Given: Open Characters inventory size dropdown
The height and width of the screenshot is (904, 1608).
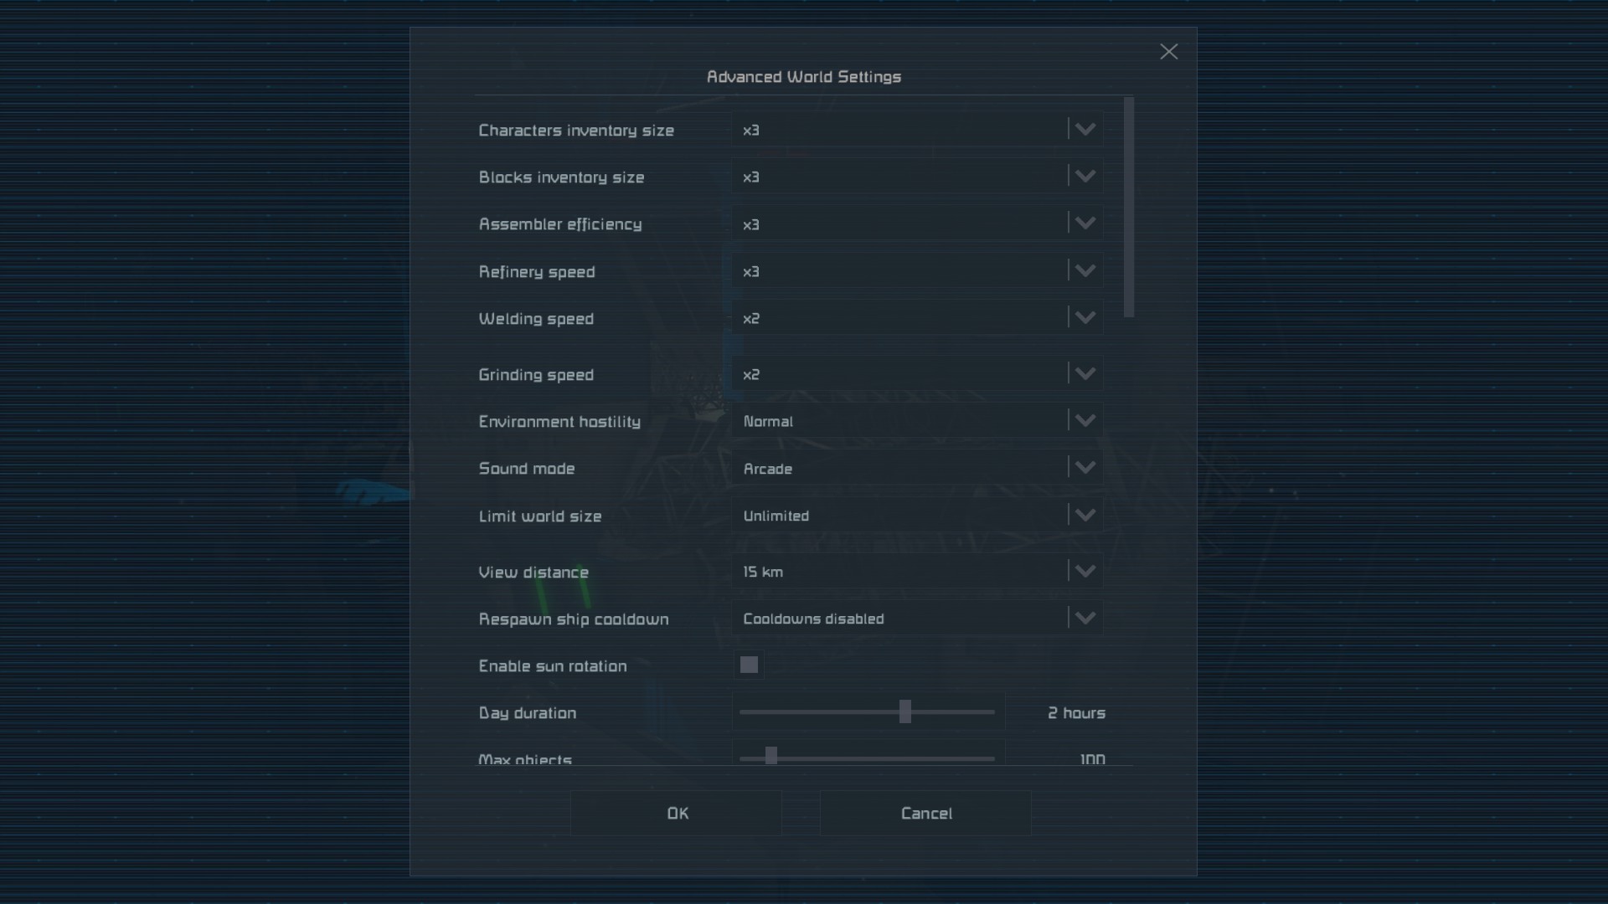Looking at the screenshot, I should pos(916,130).
